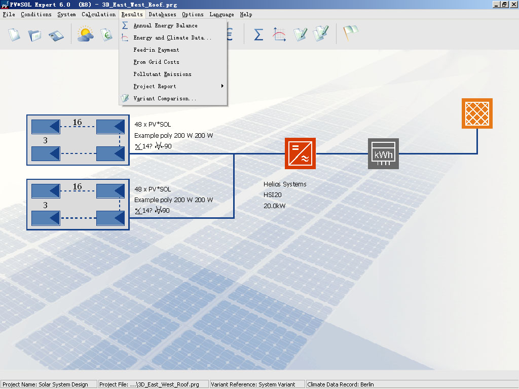Open the Language menu
This screenshot has width=519, height=389.
(221, 14)
